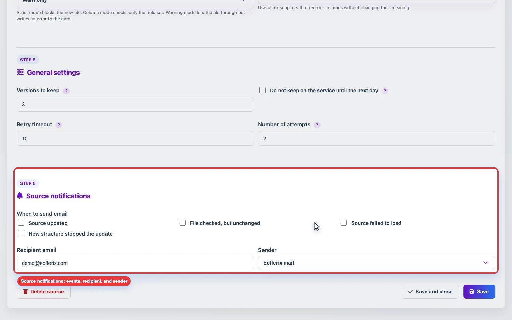
Task: Click the Recipient email label
Action: click(x=37, y=250)
